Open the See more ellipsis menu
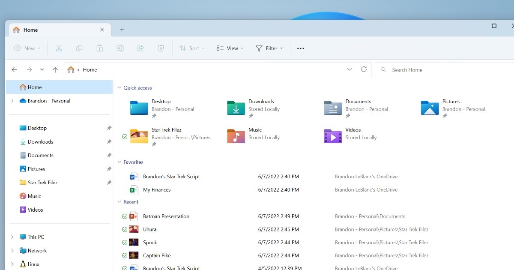Screen dimensions: 514x270 (301, 48)
